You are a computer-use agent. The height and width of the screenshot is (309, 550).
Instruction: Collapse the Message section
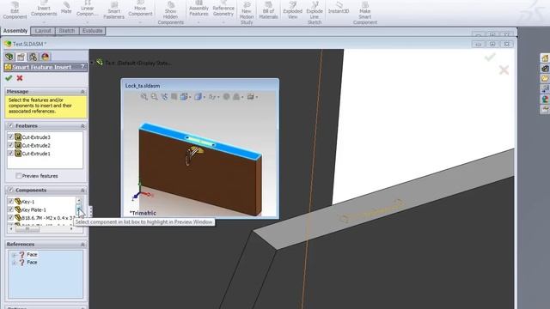click(82, 92)
